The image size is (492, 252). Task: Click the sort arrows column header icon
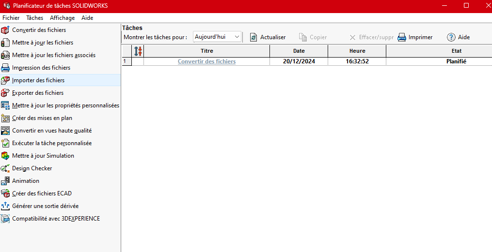[138, 51]
